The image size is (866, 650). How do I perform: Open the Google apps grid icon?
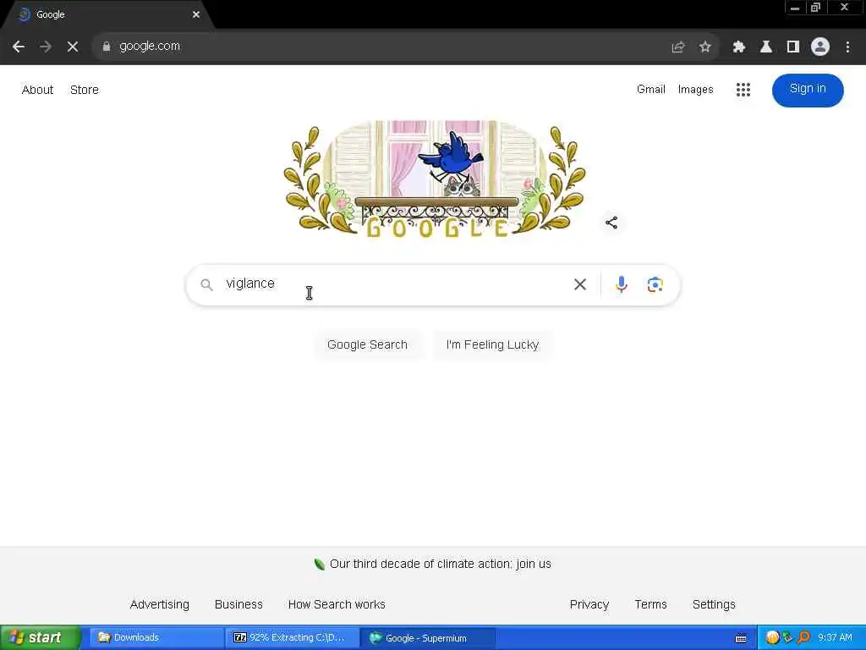click(x=743, y=90)
